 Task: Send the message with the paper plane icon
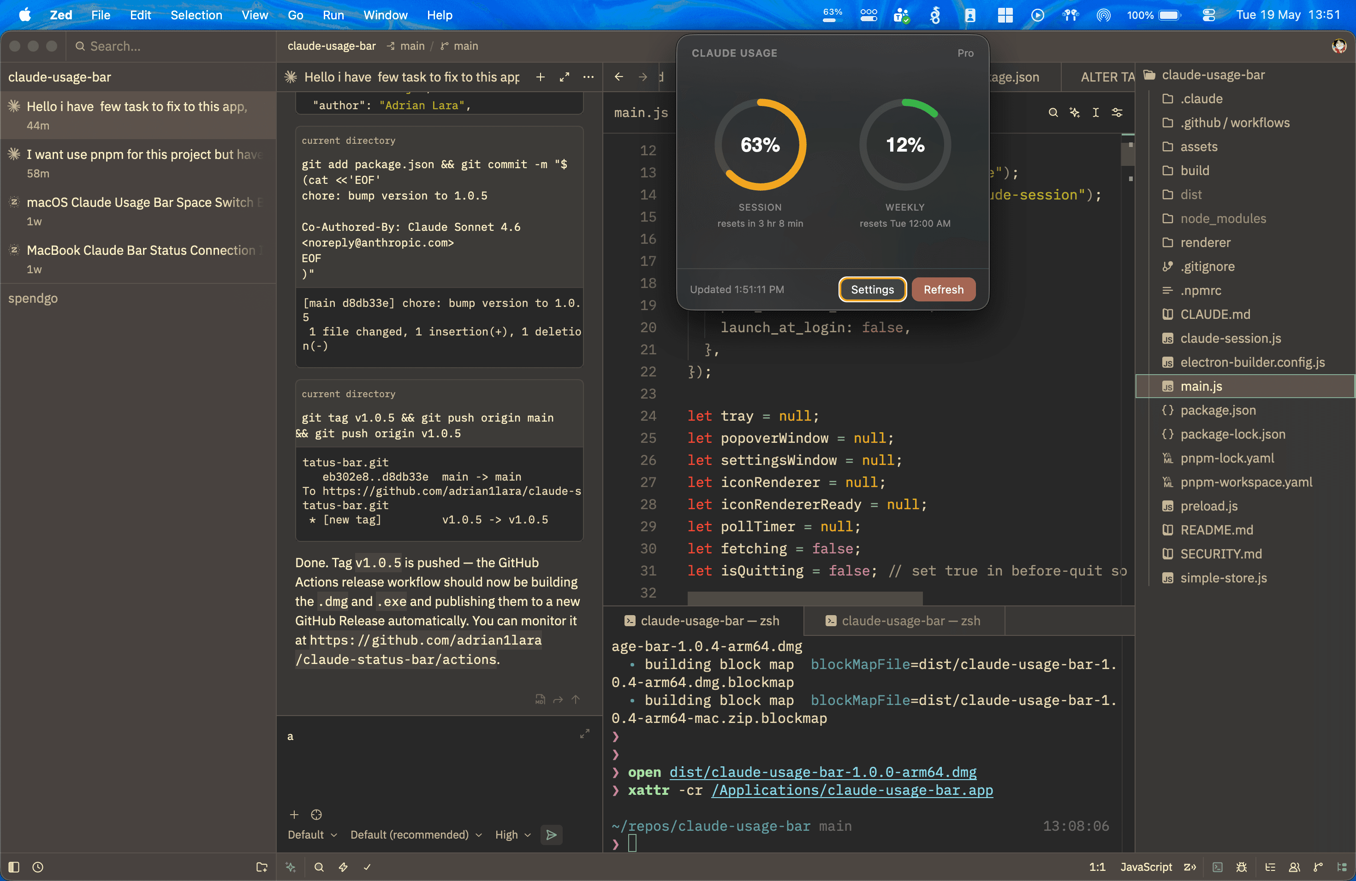[551, 835]
